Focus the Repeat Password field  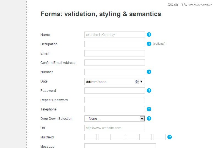114,100
